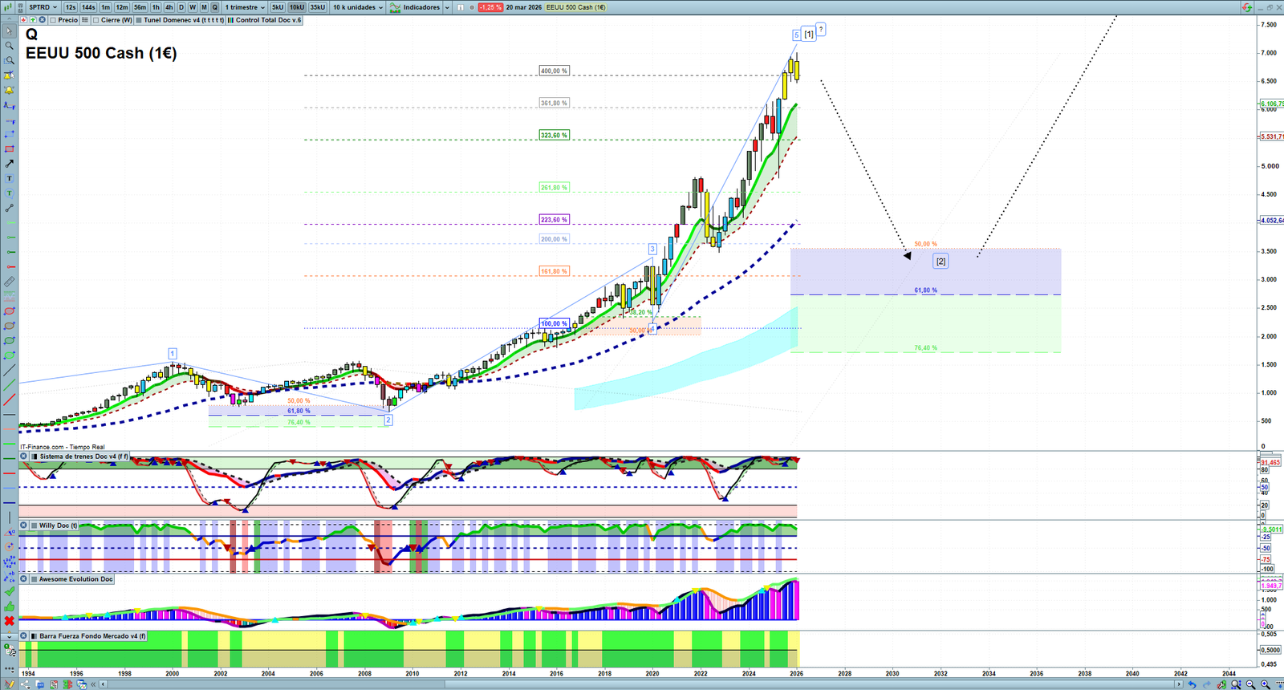
Task: Select the text box tool
Action: coord(9,179)
